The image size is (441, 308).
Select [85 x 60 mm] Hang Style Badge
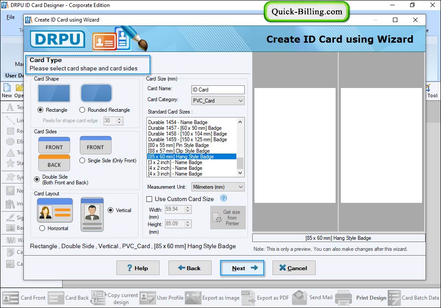click(192, 157)
